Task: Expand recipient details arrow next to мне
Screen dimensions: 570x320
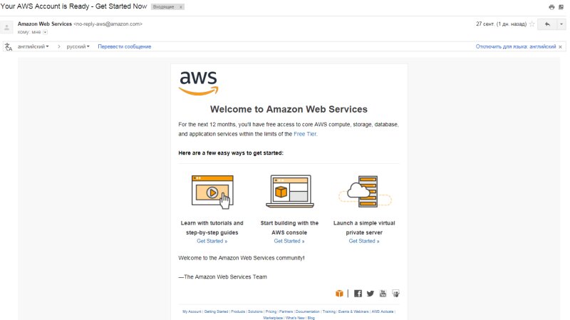Action: coord(45,32)
